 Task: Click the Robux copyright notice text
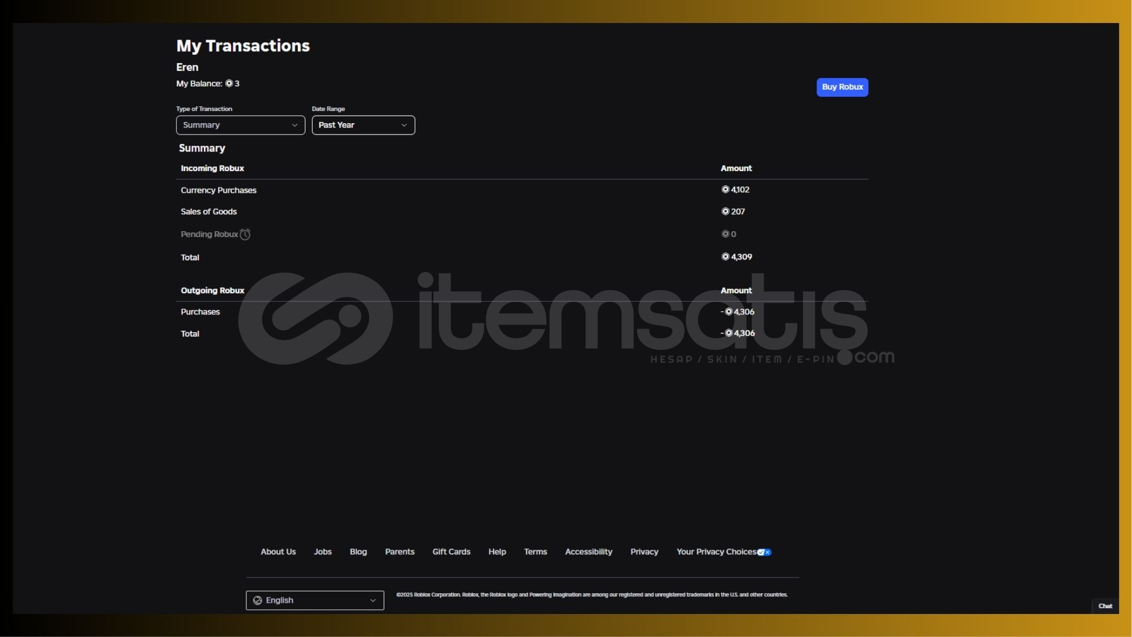click(592, 595)
